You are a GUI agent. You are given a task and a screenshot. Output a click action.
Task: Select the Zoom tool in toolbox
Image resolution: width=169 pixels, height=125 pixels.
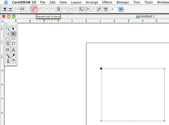8,29
